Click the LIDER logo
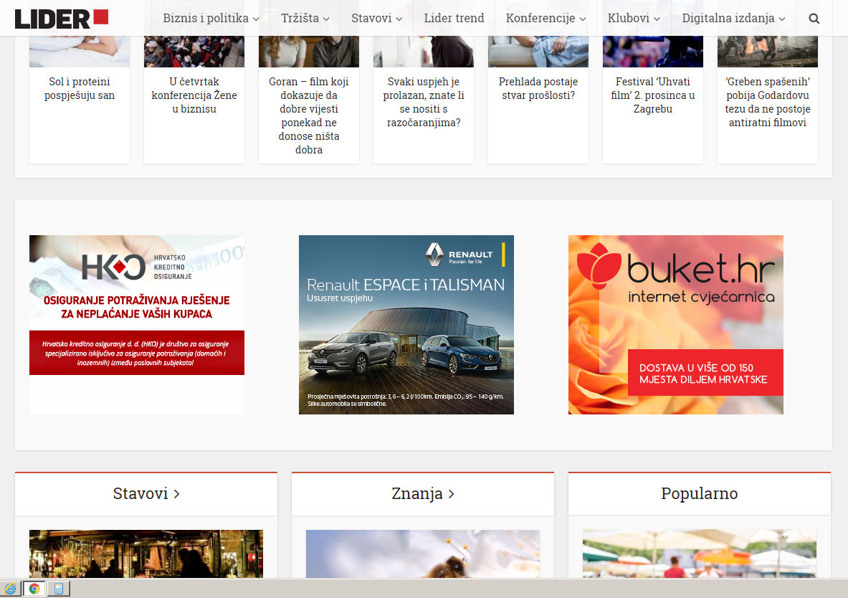 [61, 19]
